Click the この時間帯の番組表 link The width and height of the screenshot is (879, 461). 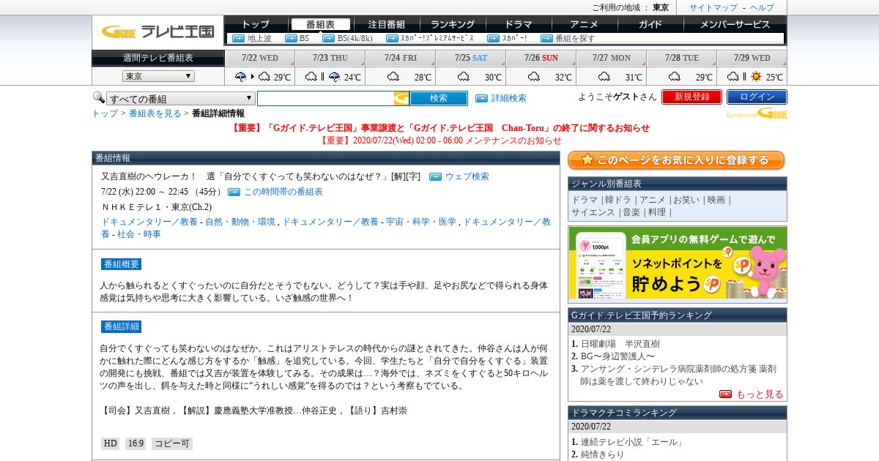point(283,192)
